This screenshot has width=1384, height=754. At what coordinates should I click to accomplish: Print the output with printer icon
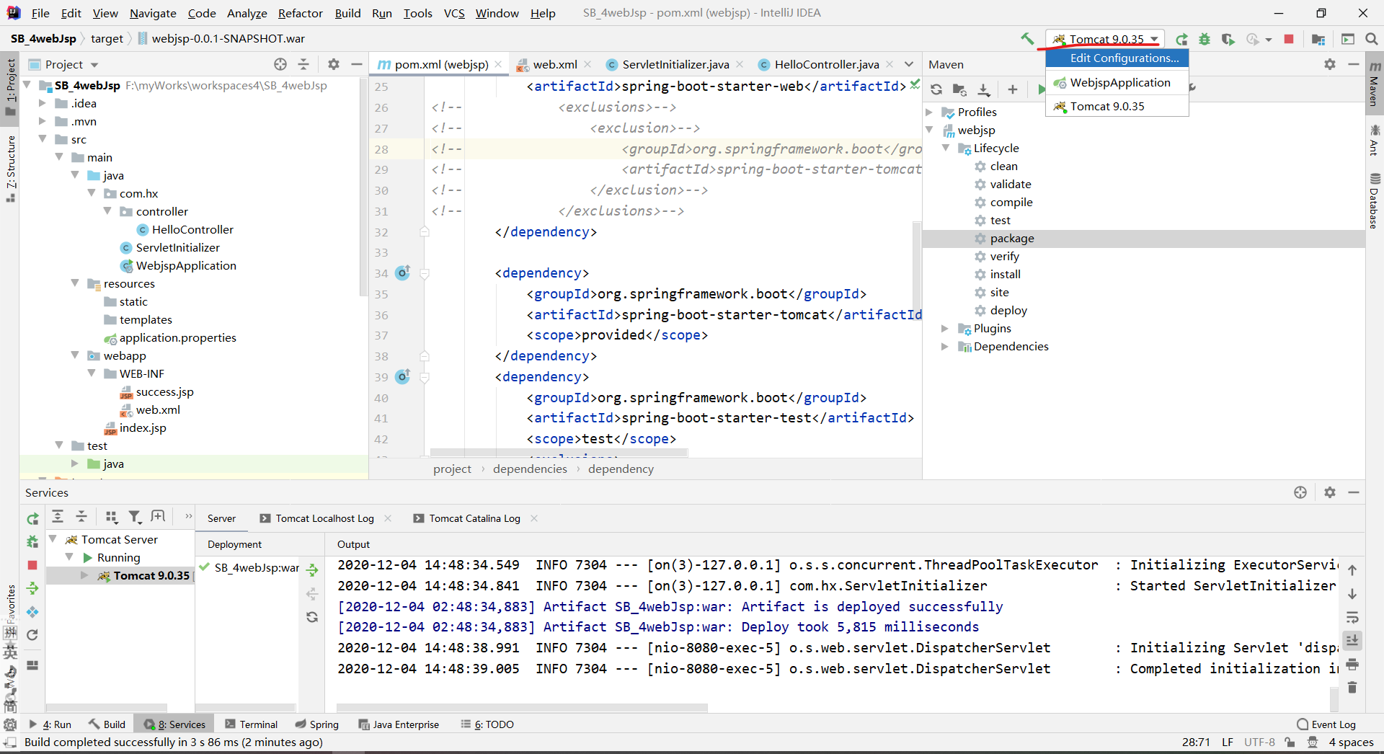tap(1352, 664)
